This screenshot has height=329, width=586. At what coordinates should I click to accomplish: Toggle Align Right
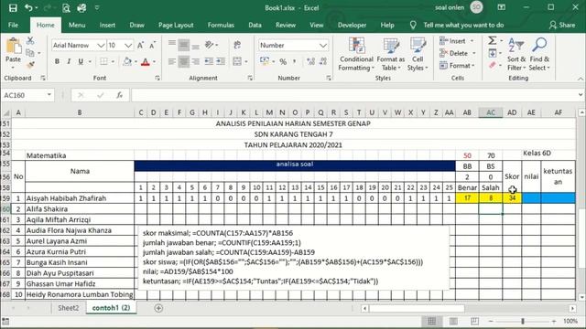point(195,61)
